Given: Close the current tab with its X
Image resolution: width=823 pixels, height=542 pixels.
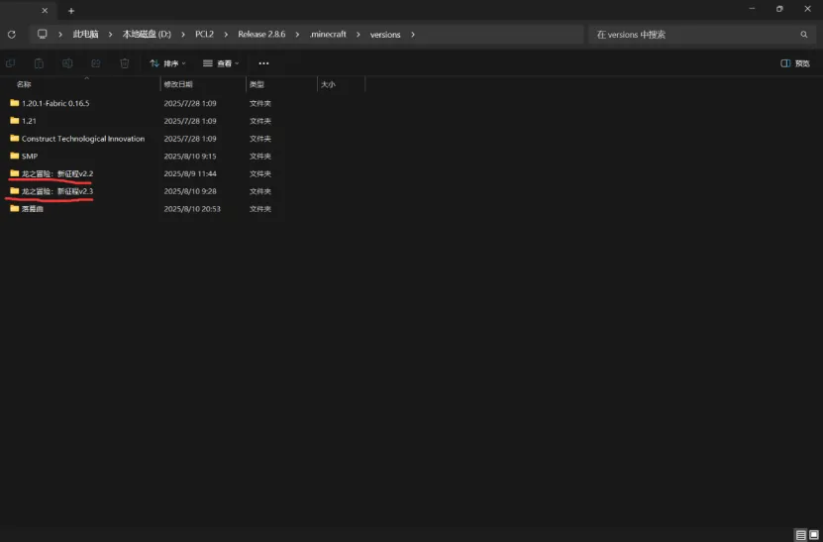Looking at the screenshot, I should [44, 10].
